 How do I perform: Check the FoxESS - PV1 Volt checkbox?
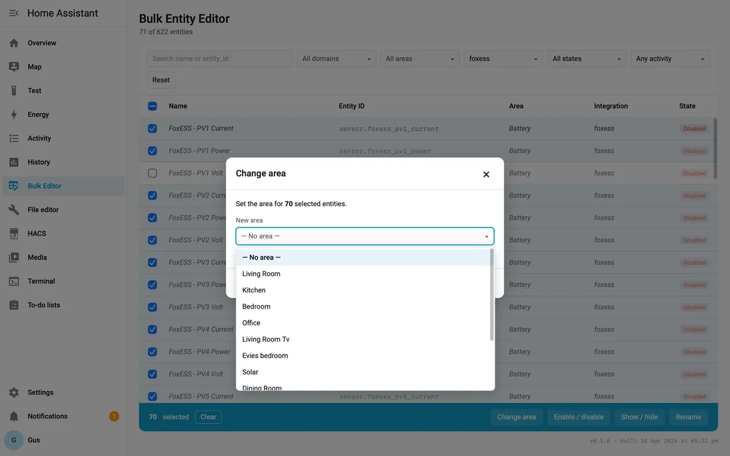(x=153, y=173)
